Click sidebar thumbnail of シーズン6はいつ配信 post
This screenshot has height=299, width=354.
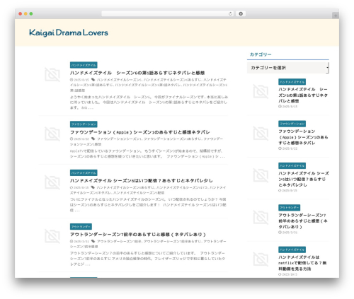261,175
